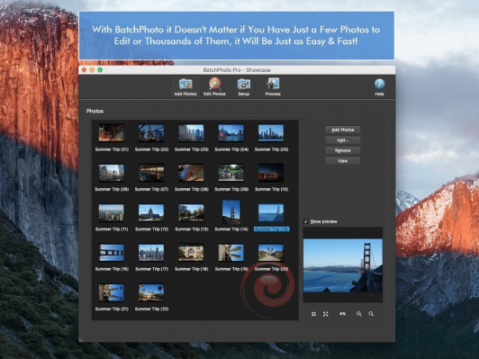Click the Remove button
479x359 pixels.
[342, 151]
